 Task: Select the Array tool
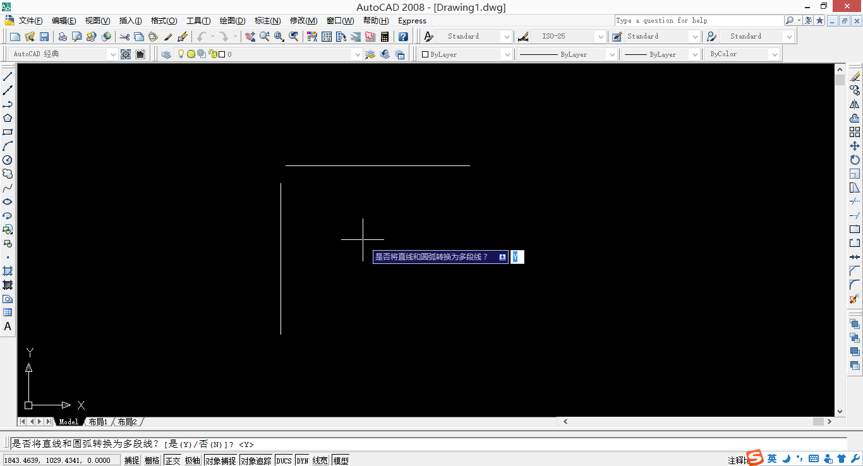855,132
